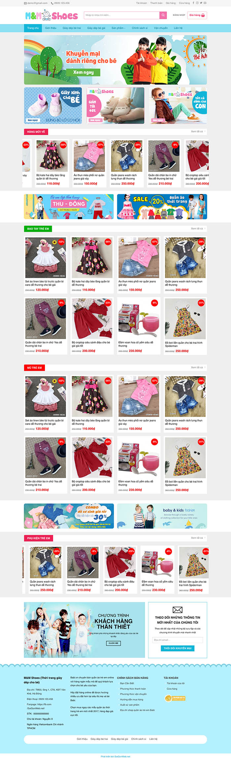Open the Đầm voan hoa product thumbnail in Bao tay trẻ em section
Viewport: 231px width, 761px height.
tap(139, 319)
